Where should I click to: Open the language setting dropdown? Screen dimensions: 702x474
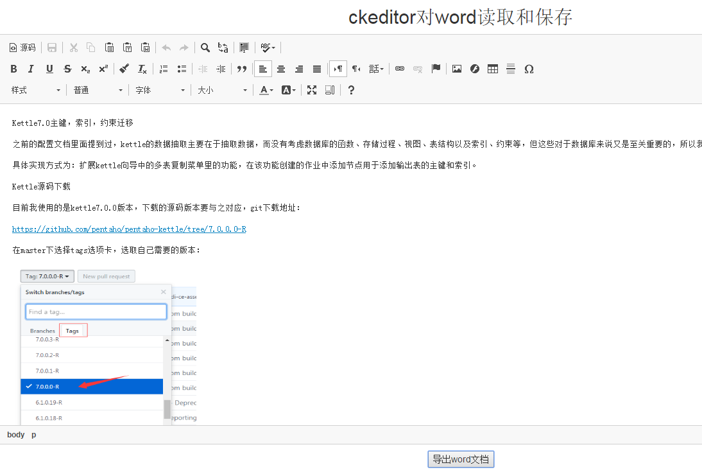(x=376, y=69)
